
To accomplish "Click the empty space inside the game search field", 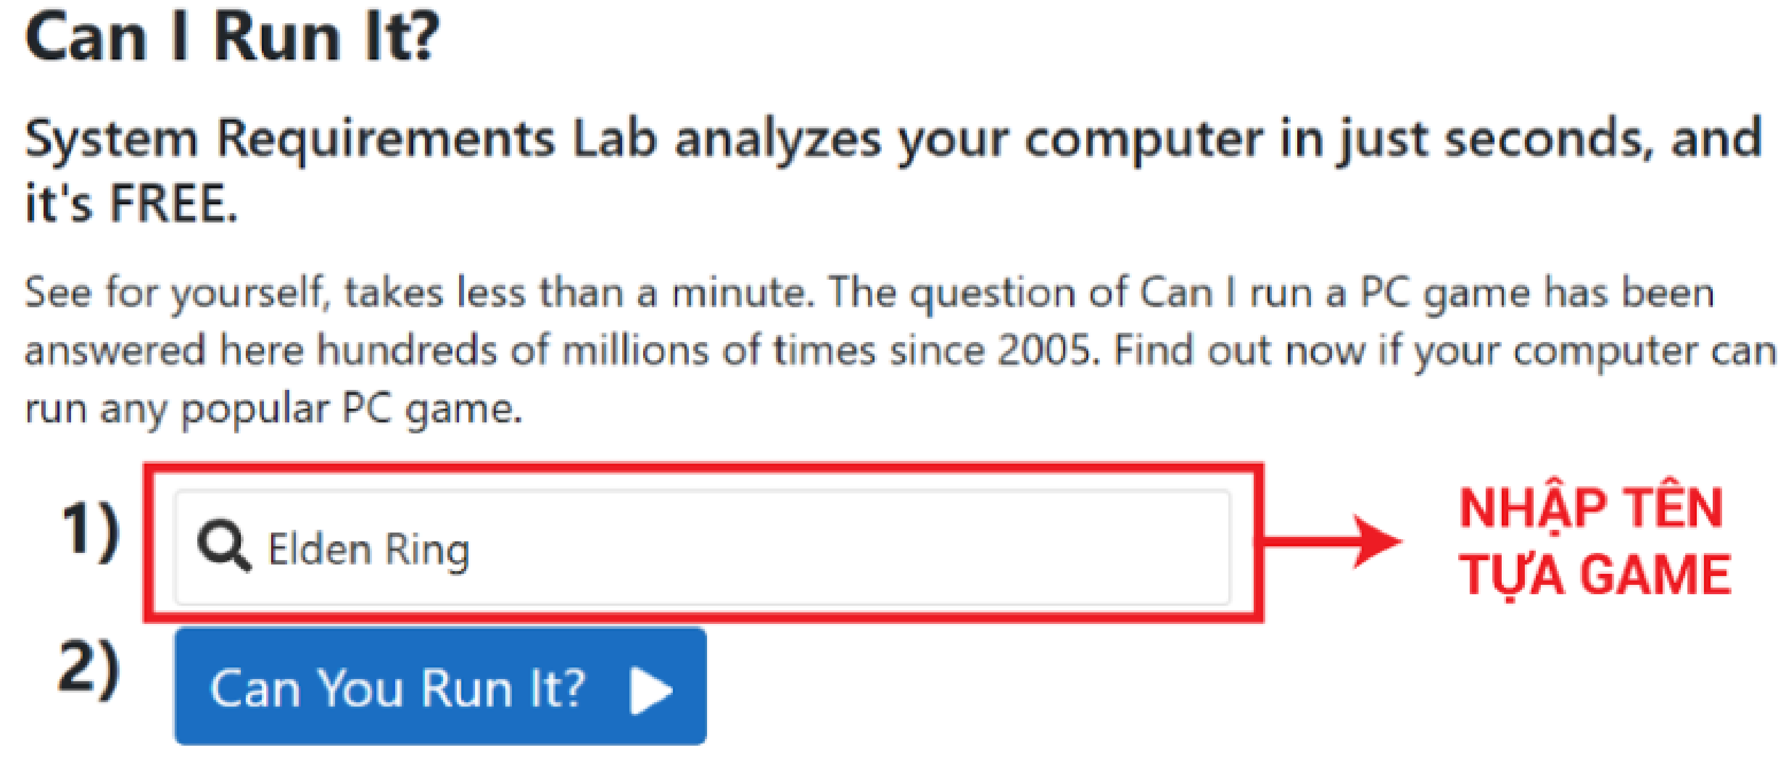I will pos(834,547).
